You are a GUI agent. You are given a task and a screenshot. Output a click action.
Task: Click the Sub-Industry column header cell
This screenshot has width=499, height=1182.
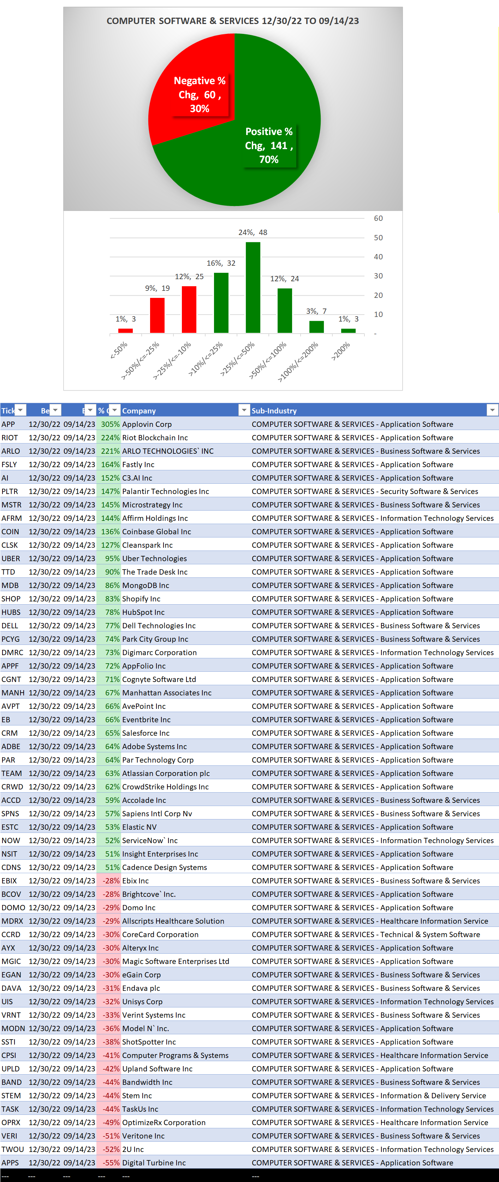pyautogui.click(x=374, y=410)
